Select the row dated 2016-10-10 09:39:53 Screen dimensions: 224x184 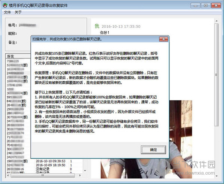click(45, 161)
